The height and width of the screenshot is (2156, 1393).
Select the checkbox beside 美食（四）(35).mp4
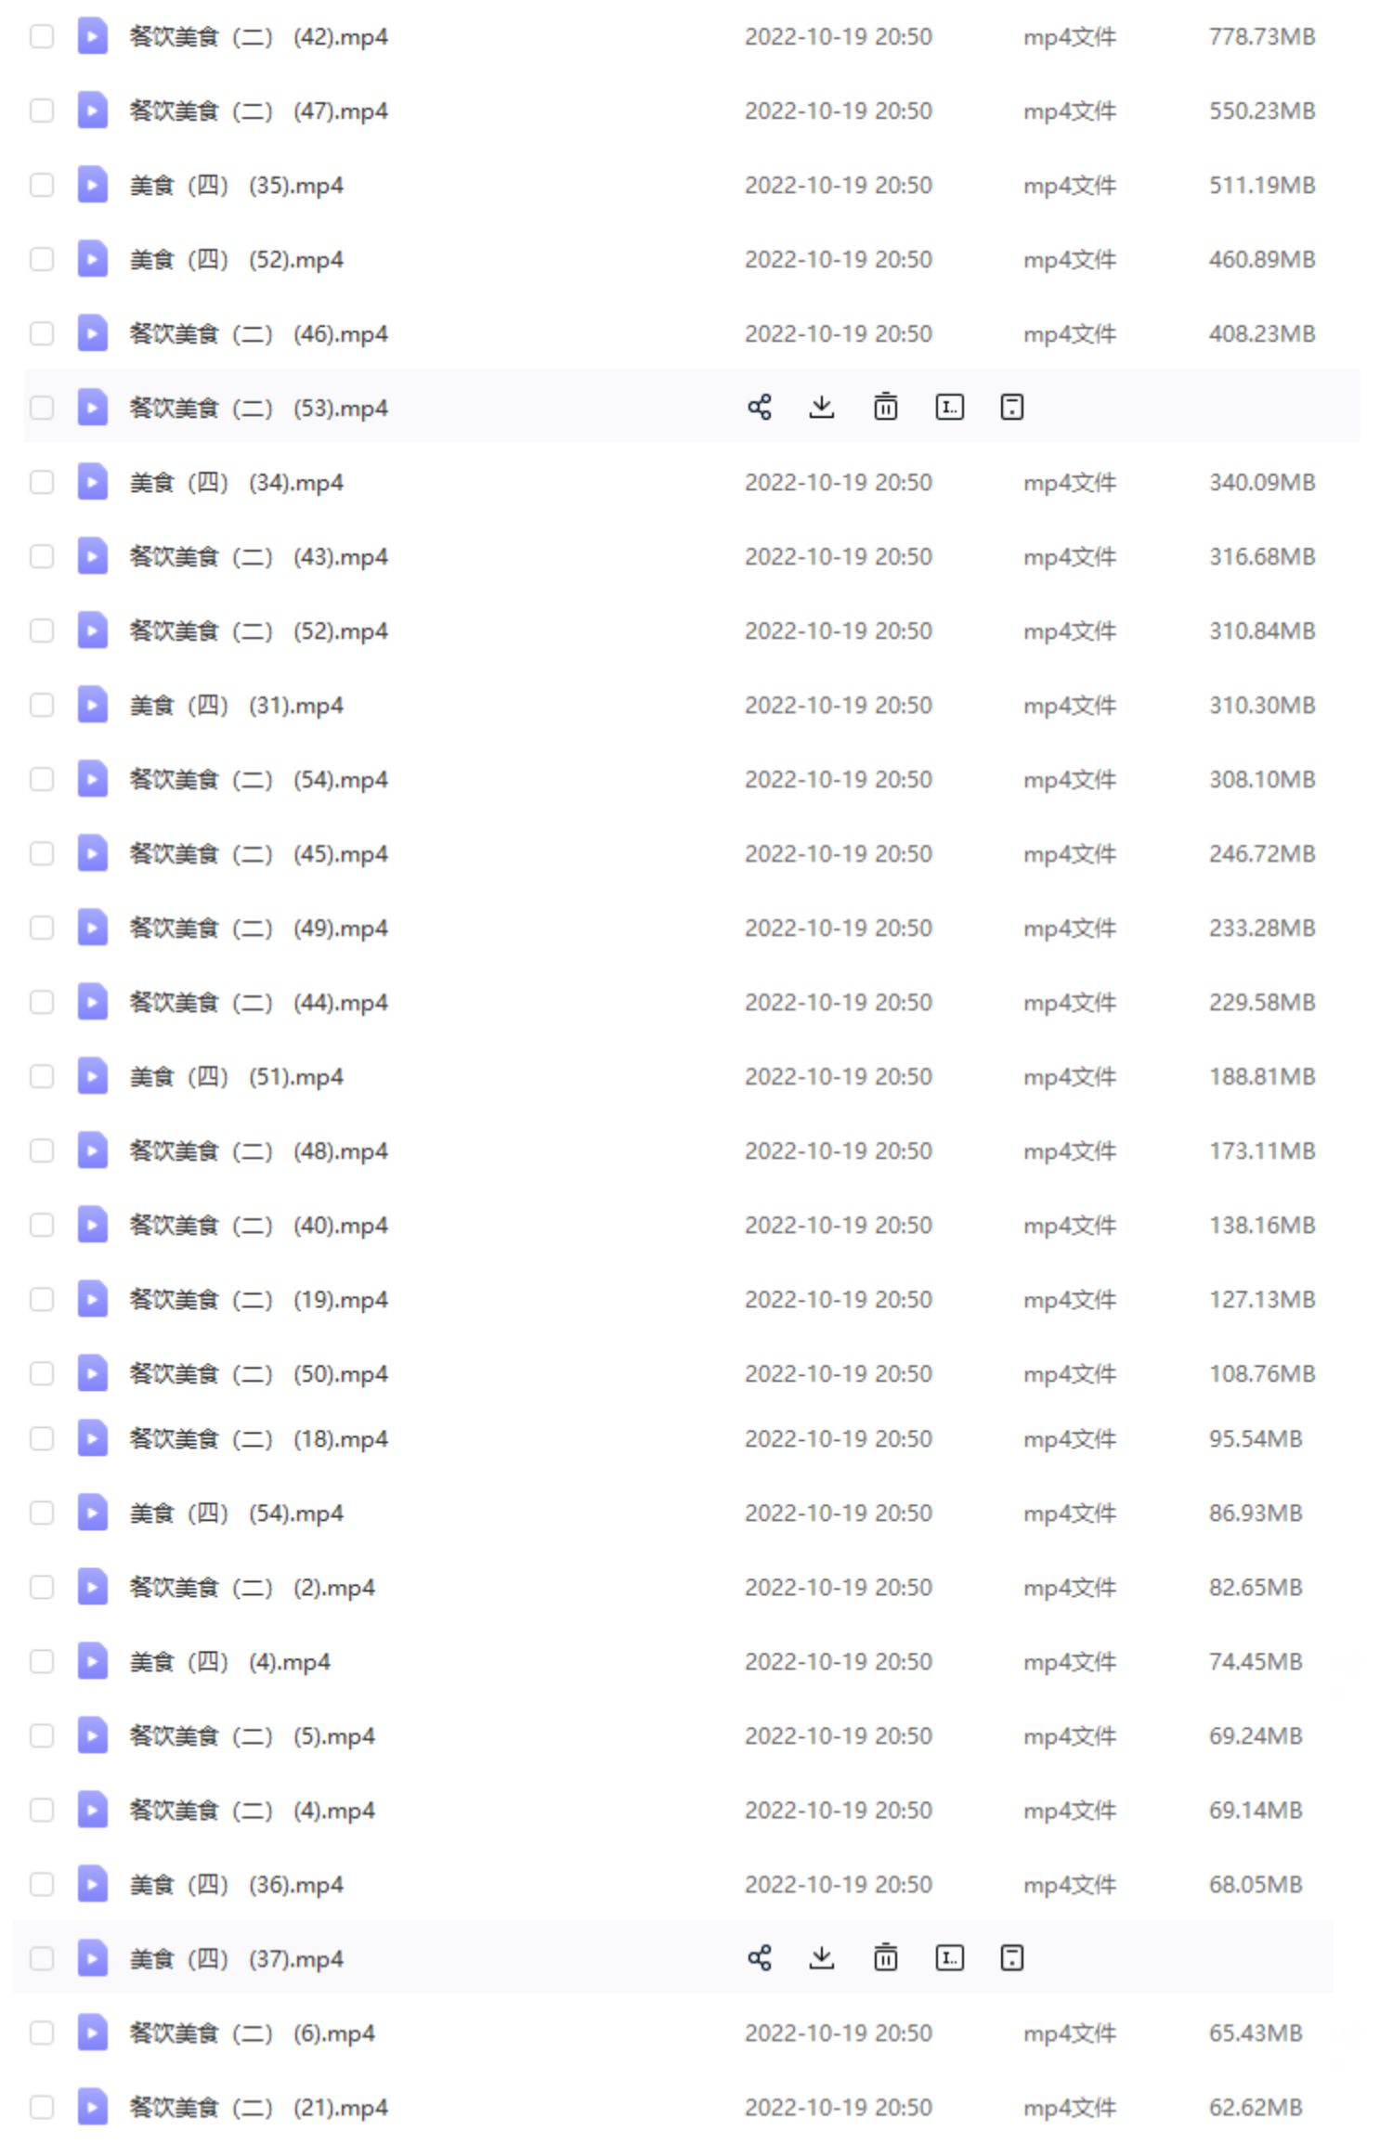(42, 185)
